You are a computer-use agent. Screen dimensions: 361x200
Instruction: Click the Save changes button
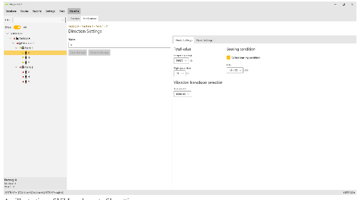[x=78, y=53]
